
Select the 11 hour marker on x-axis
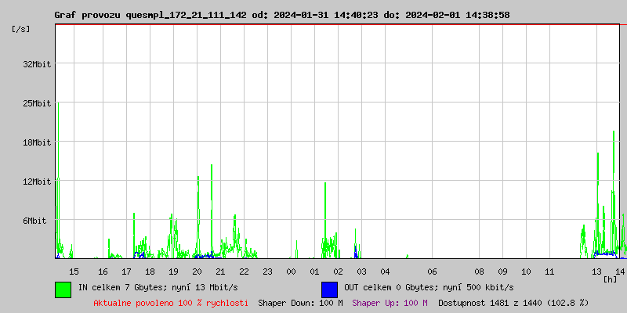[x=549, y=272]
